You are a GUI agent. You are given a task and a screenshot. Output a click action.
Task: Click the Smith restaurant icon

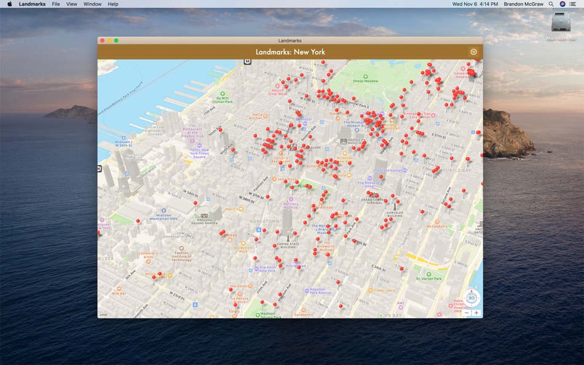coord(250,286)
